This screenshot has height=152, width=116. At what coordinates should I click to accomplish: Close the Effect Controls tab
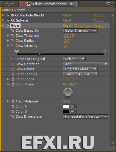tap(76, 4)
